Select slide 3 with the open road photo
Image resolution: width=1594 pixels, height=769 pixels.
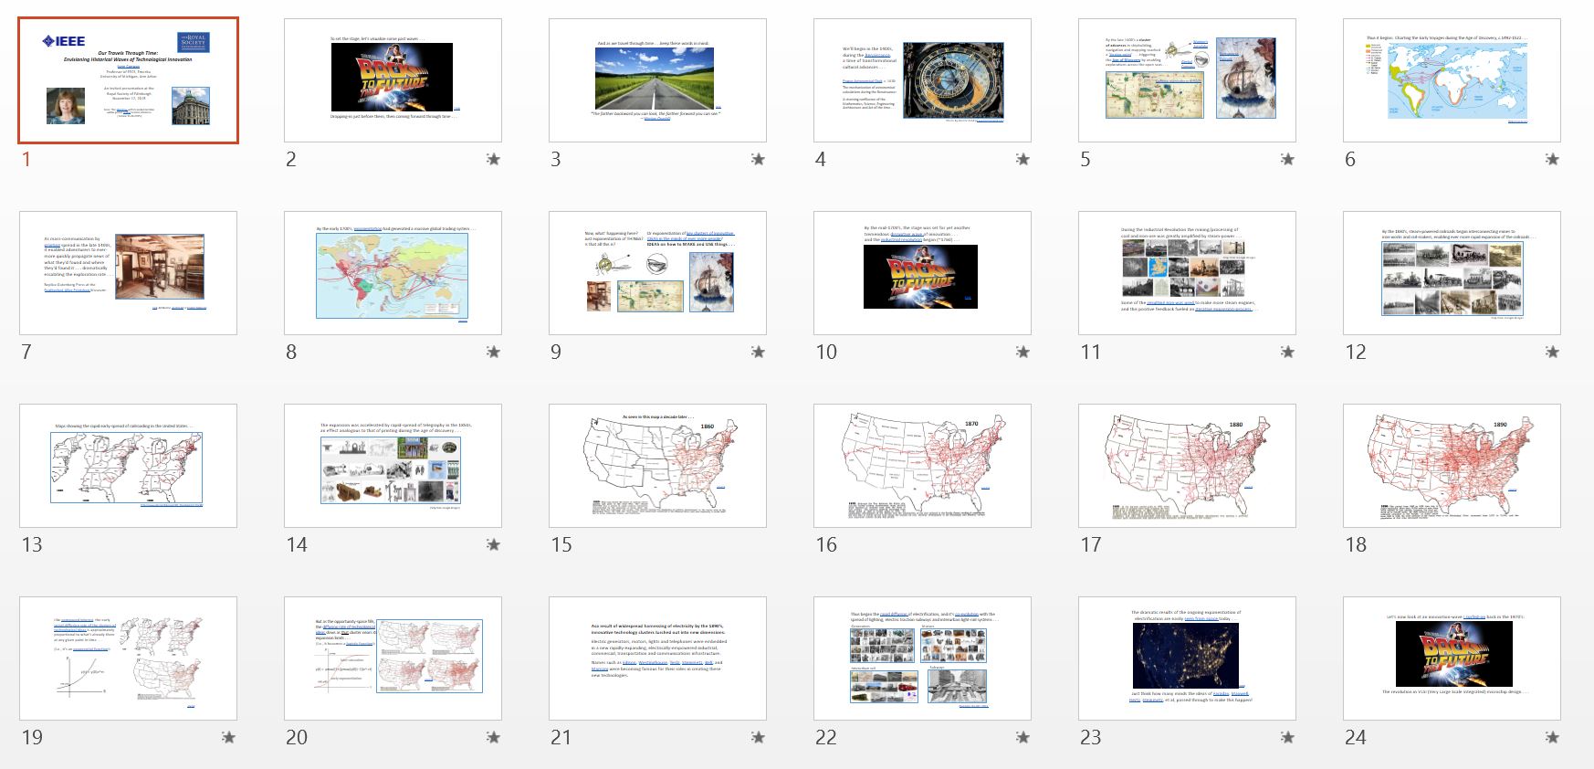pos(657,80)
